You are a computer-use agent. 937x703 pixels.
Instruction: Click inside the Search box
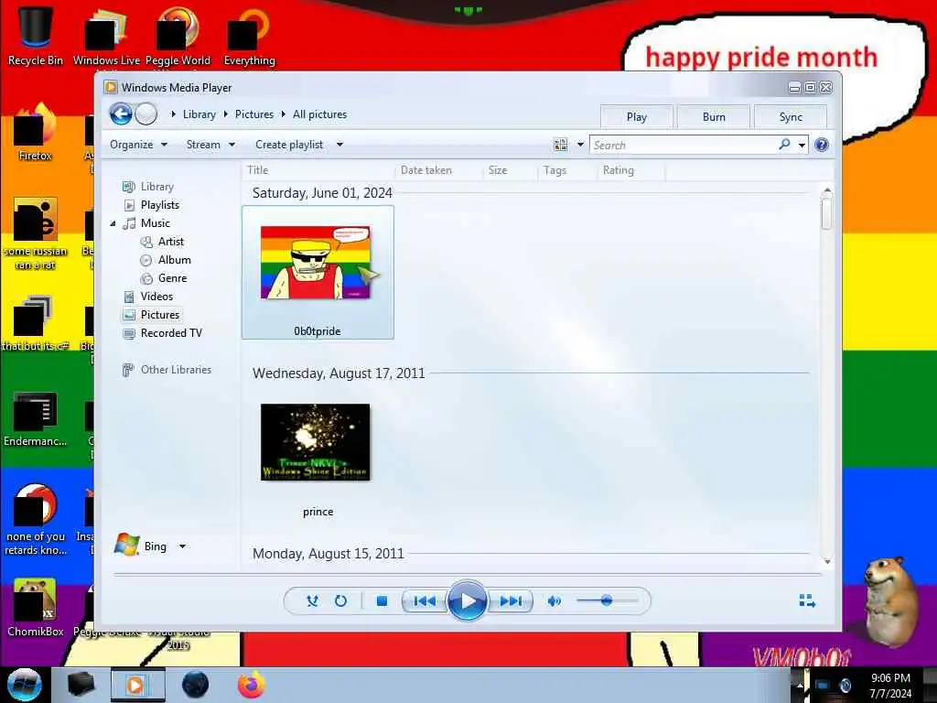pos(684,146)
